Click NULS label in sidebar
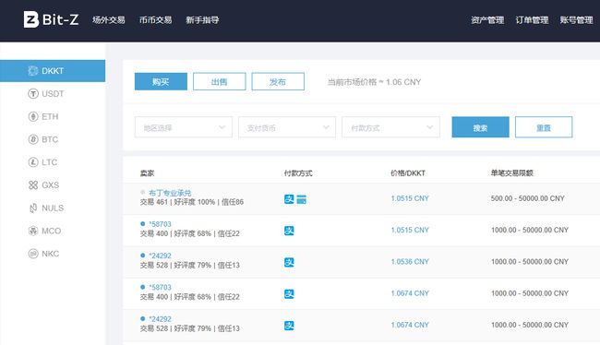 [53, 208]
